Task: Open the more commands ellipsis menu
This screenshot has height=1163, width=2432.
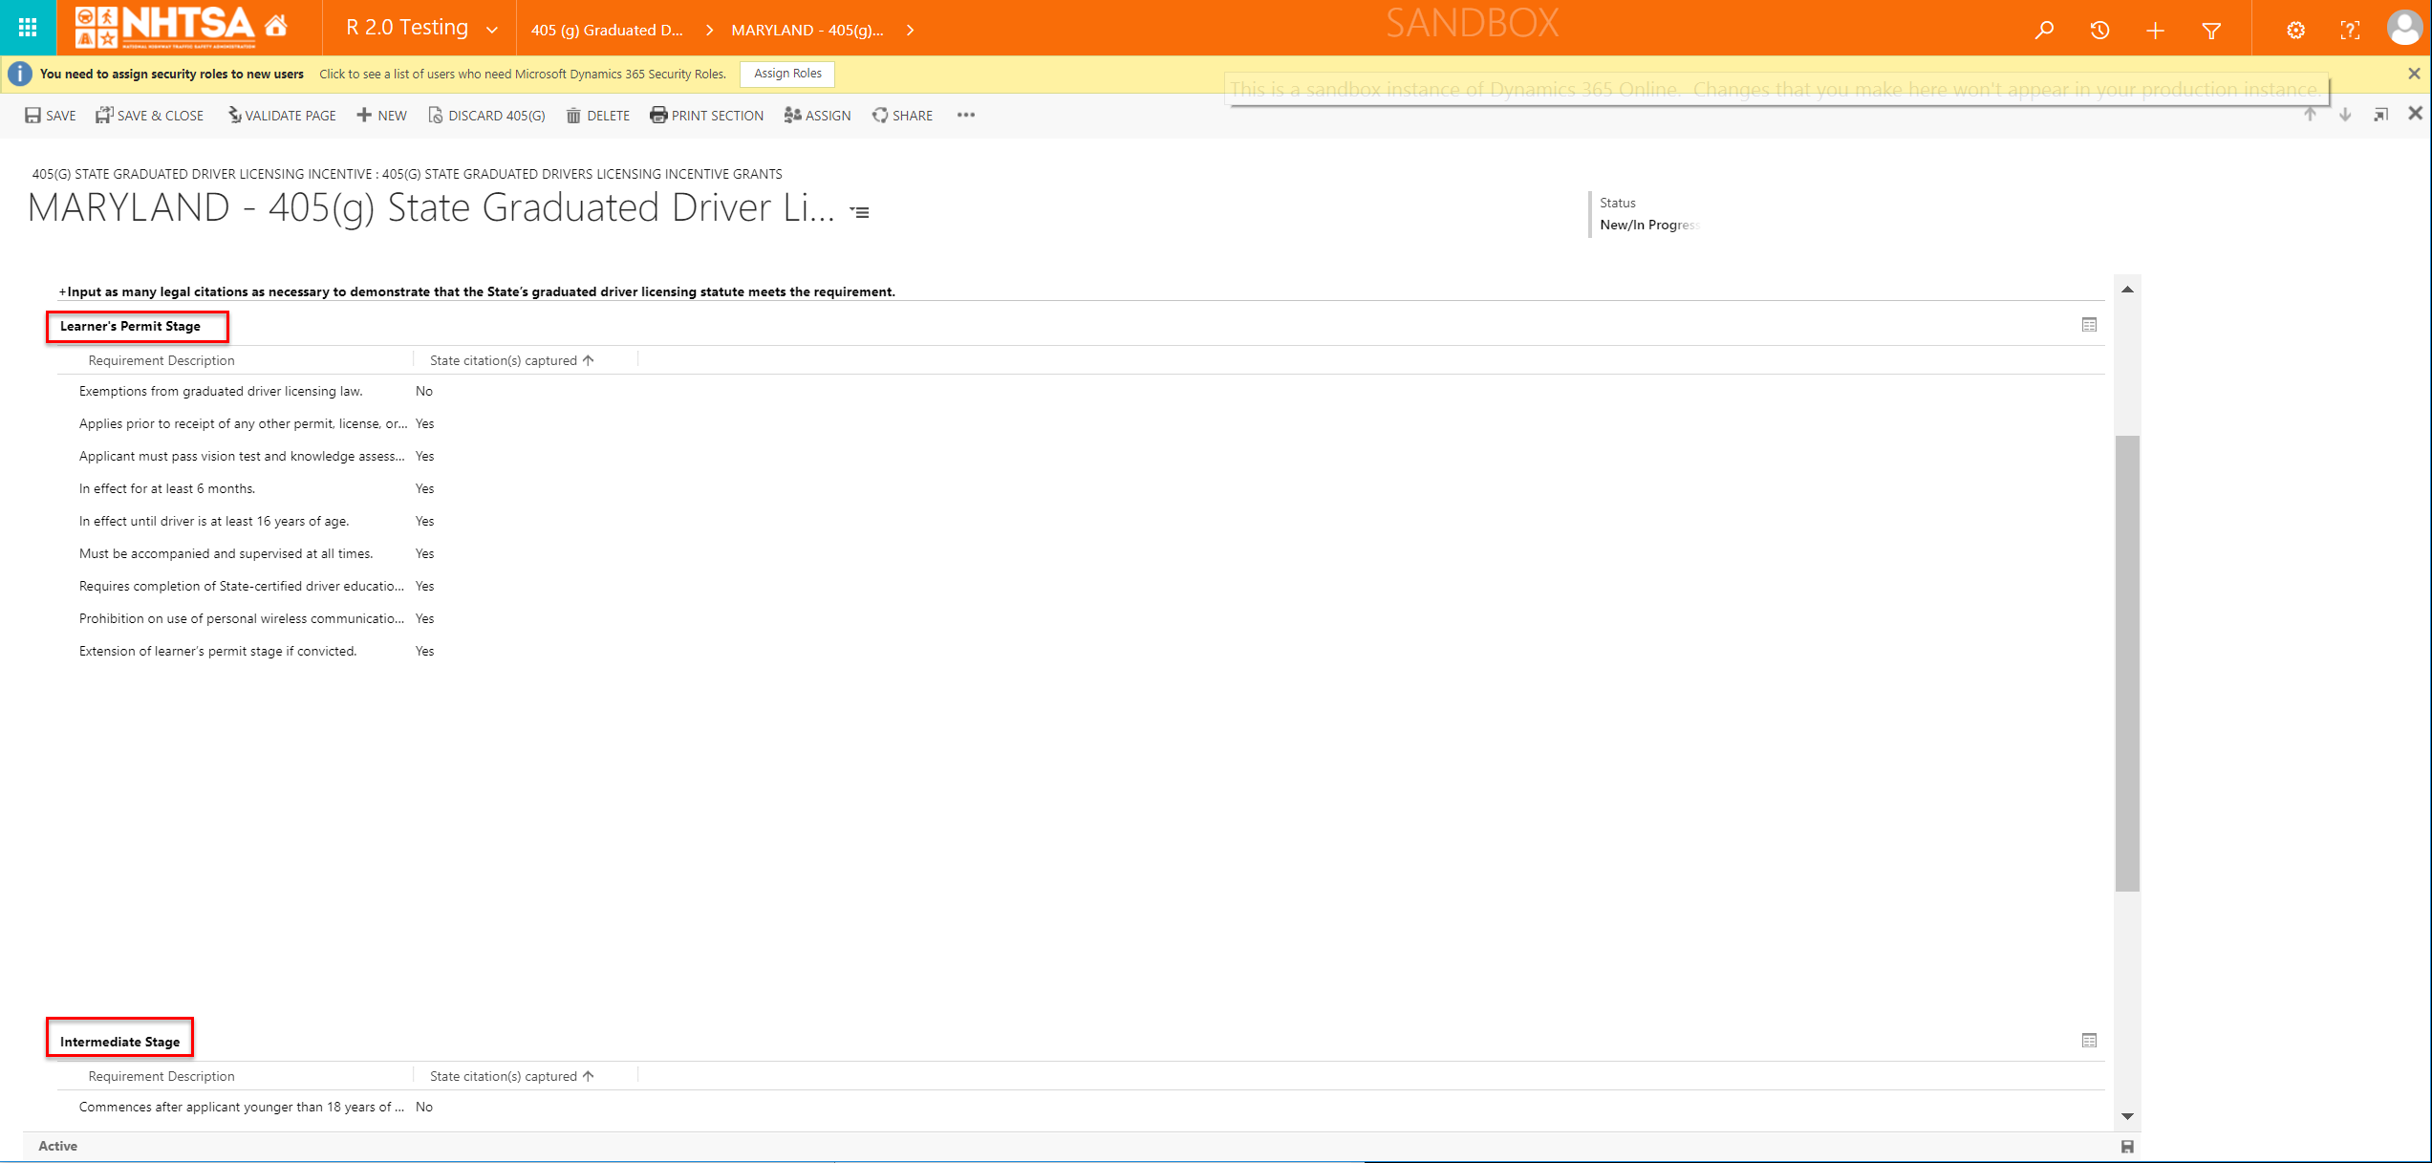Action: click(966, 115)
